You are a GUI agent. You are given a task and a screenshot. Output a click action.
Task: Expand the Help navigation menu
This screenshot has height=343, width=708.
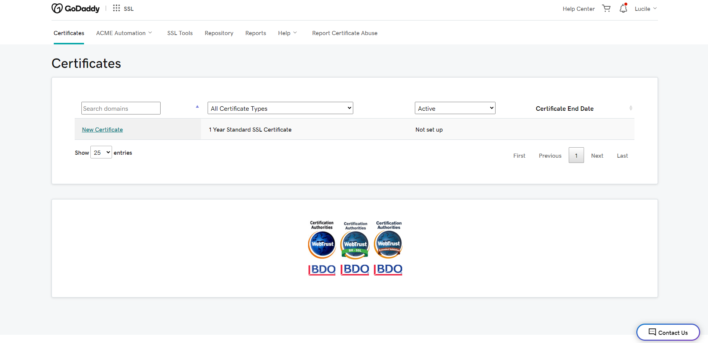point(288,33)
